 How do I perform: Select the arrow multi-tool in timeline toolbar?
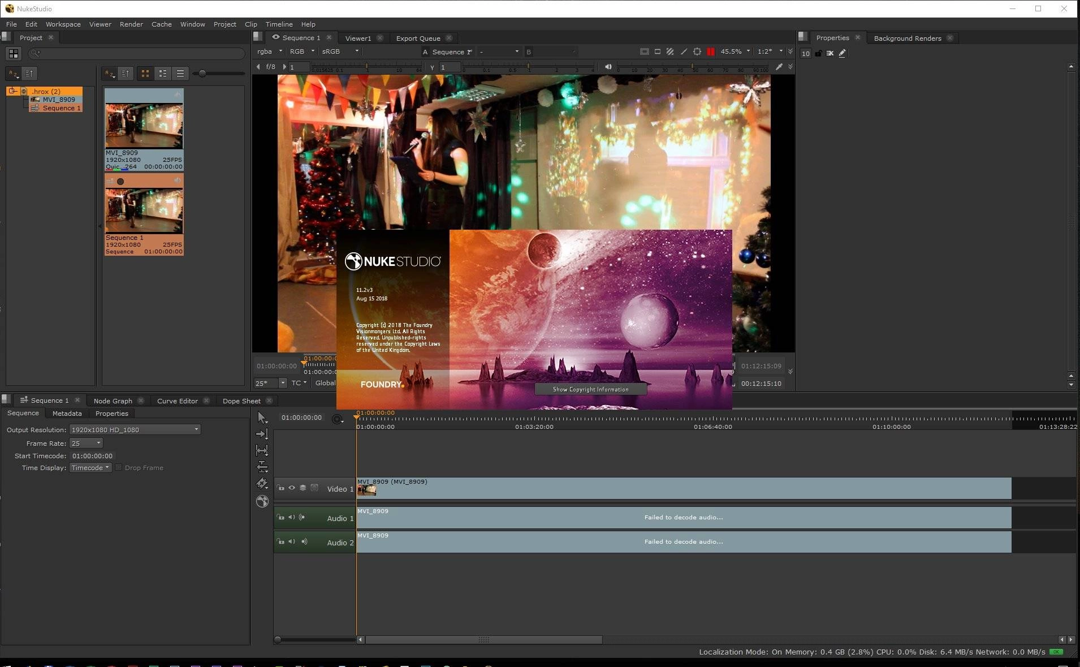pyautogui.click(x=262, y=418)
